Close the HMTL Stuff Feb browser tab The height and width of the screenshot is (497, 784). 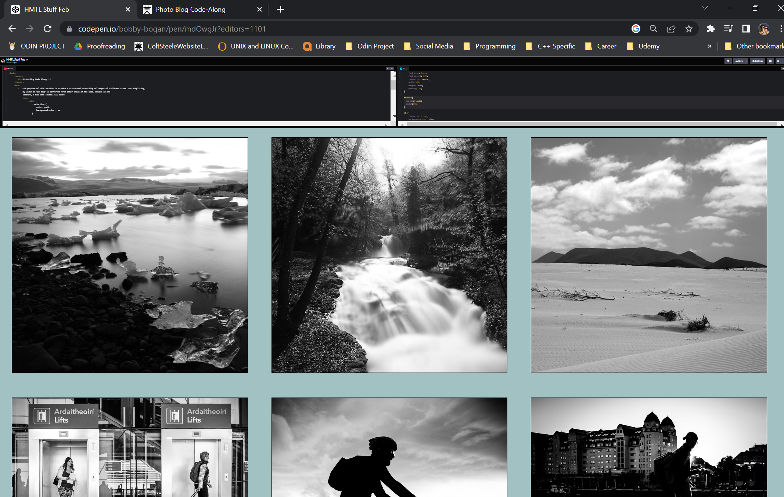pyautogui.click(x=127, y=10)
